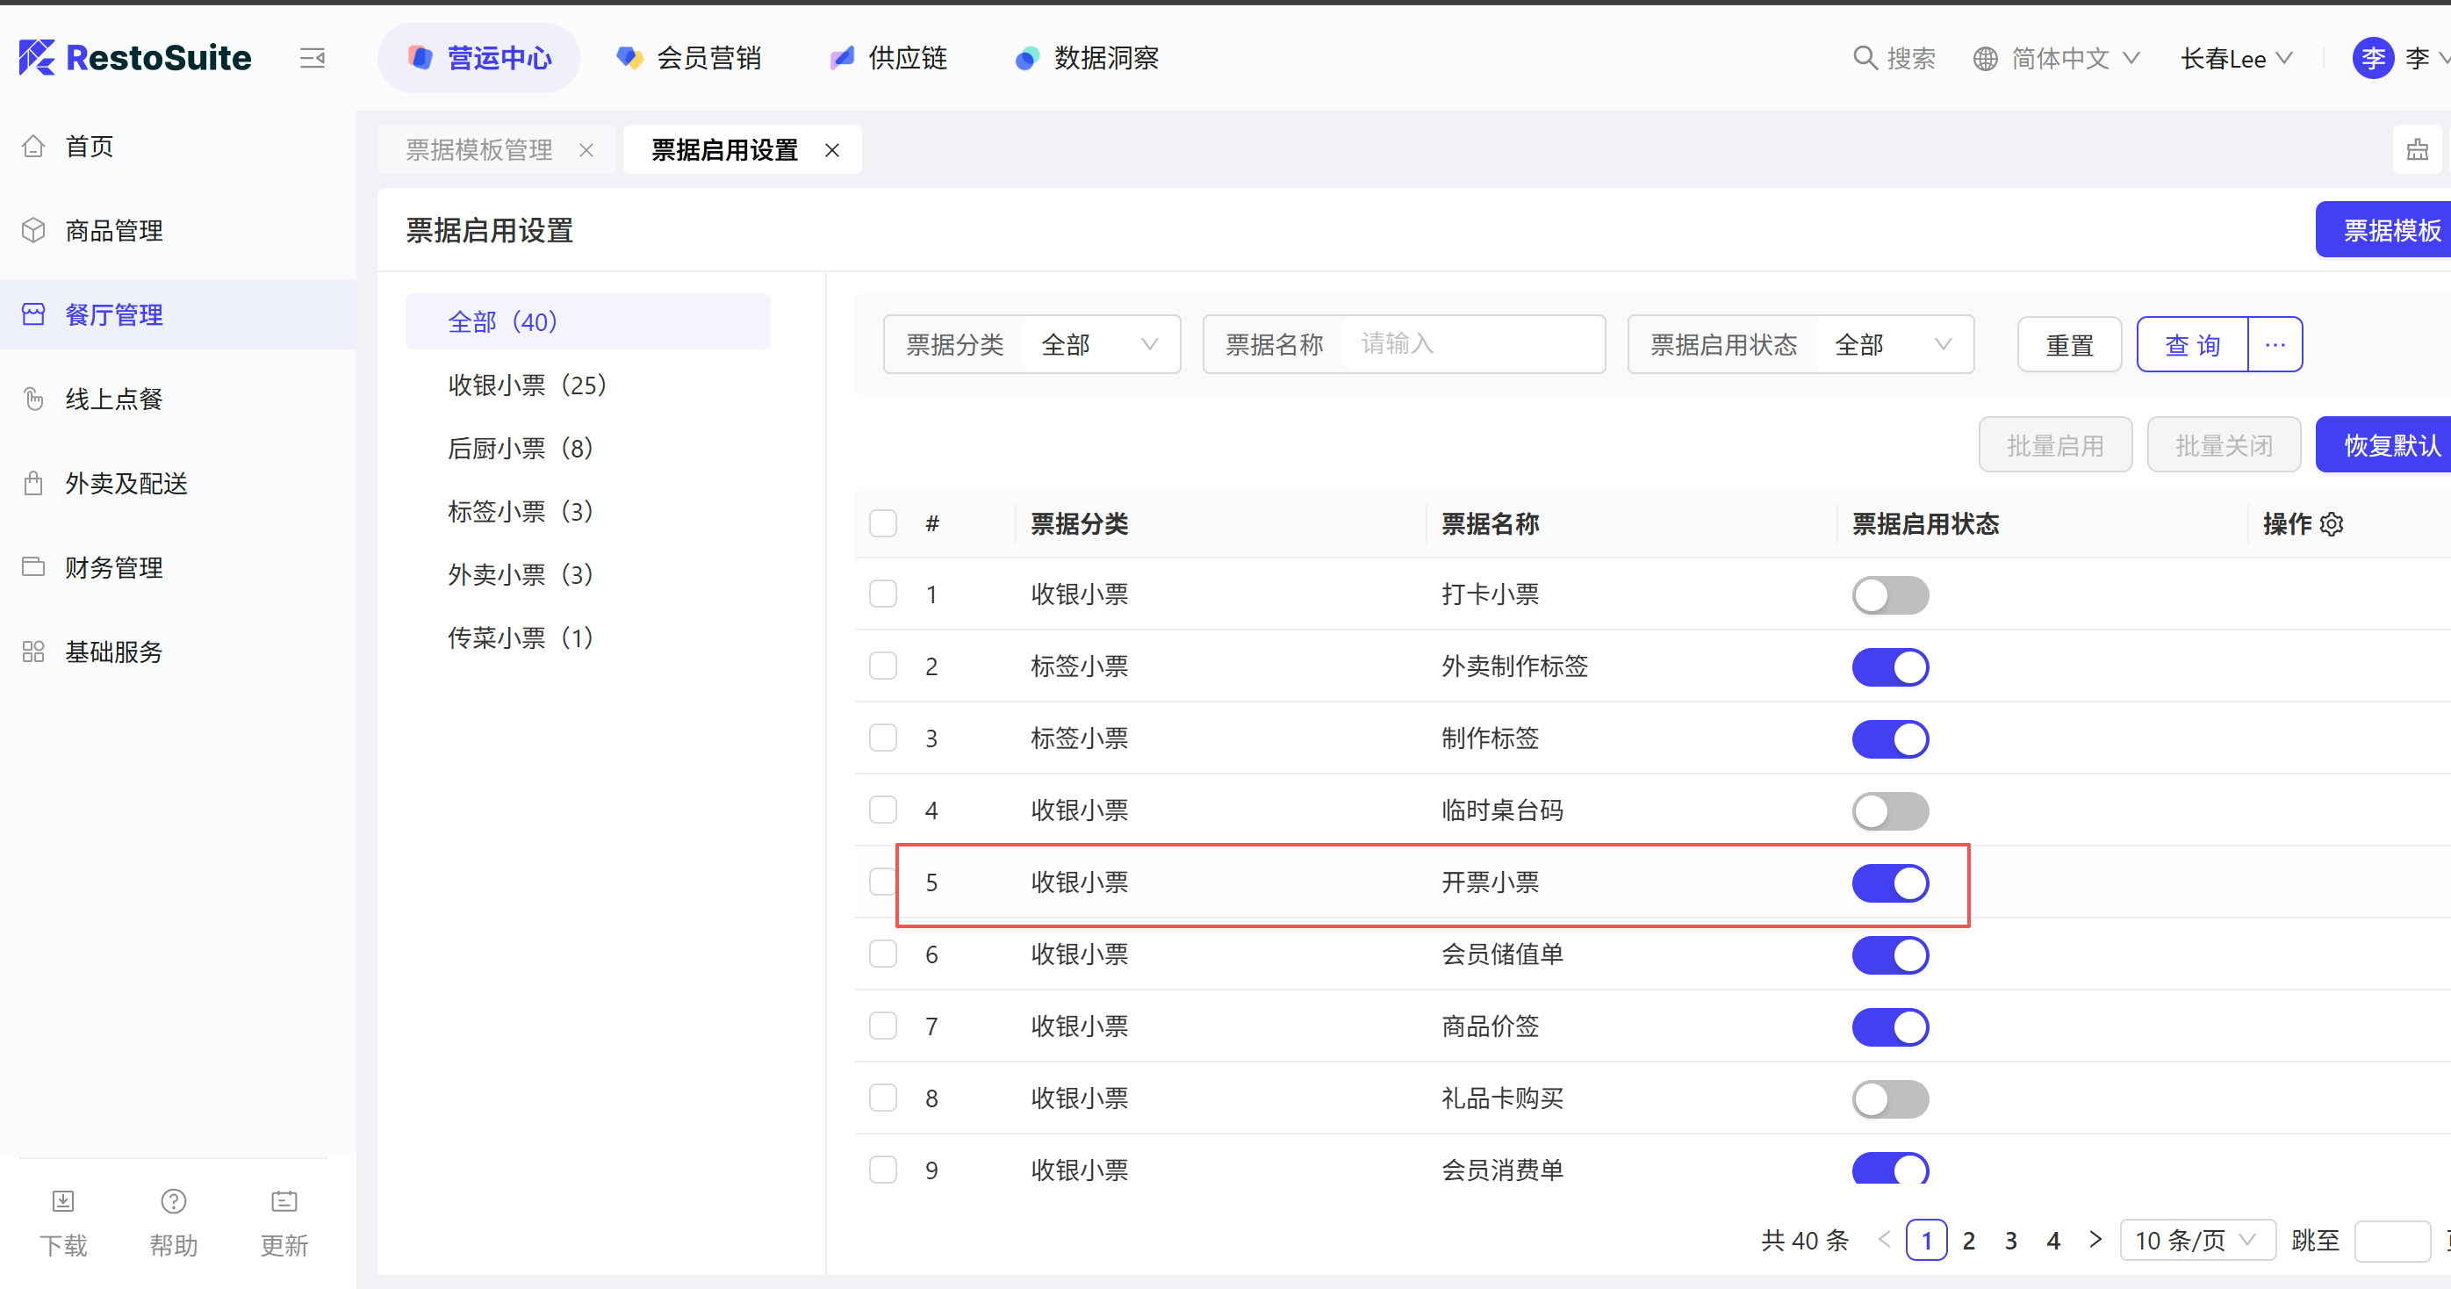This screenshot has height=1289, width=2451.
Task: Click the 更新 update icon
Action: click(284, 1201)
